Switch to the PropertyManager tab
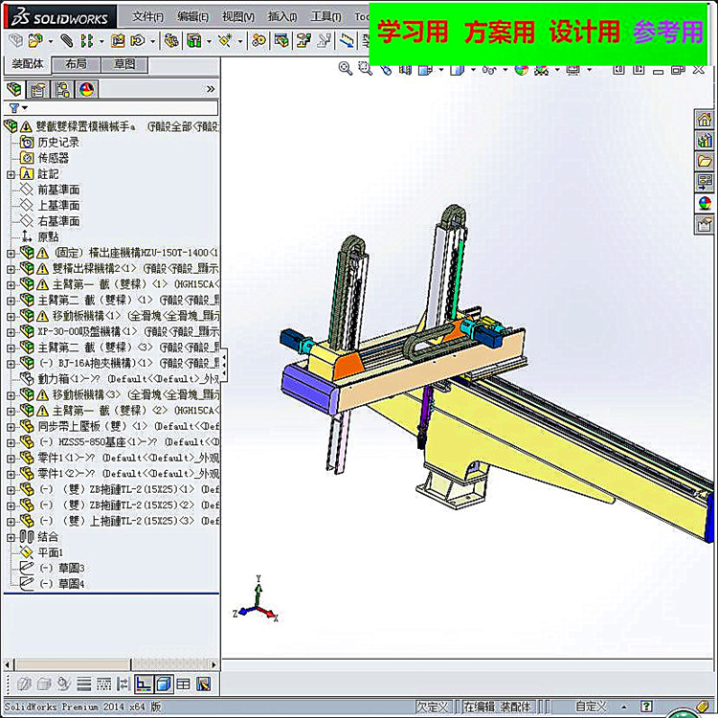 point(38,89)
